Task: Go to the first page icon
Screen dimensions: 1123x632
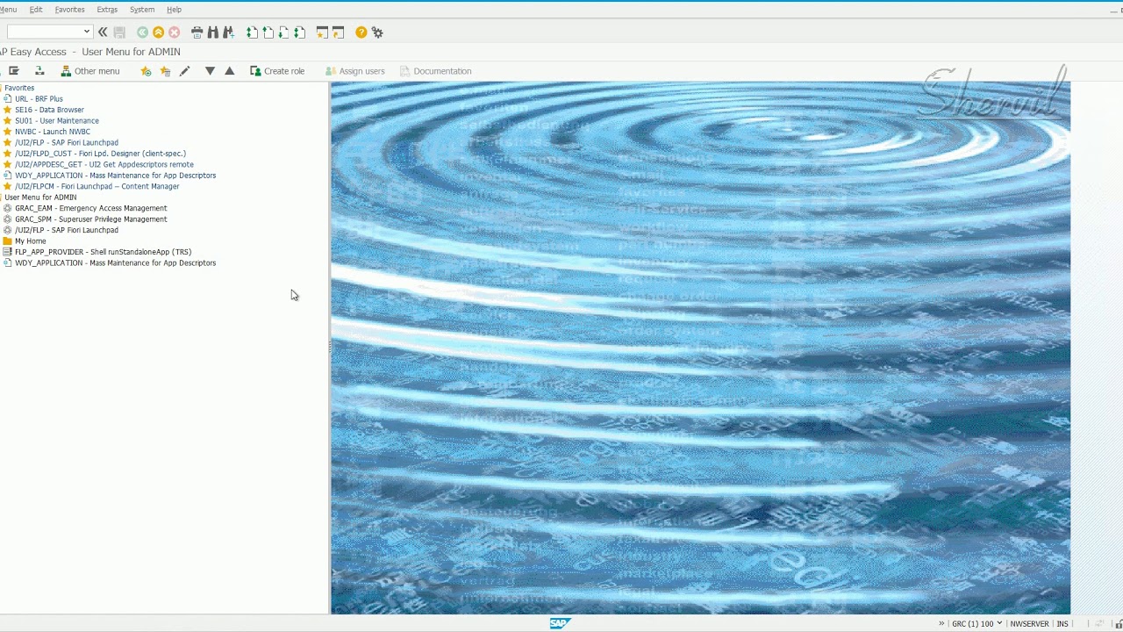Action: click(x=252, y=32)
